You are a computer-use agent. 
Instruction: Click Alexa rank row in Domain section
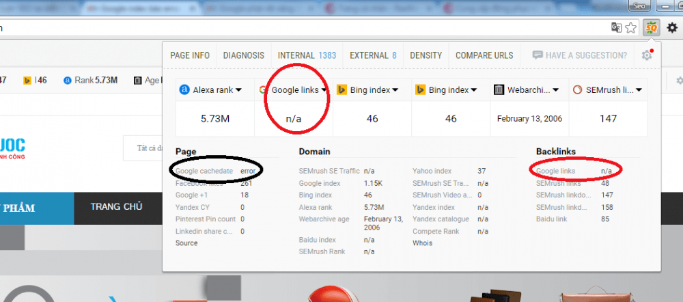[x=341, y=208]
